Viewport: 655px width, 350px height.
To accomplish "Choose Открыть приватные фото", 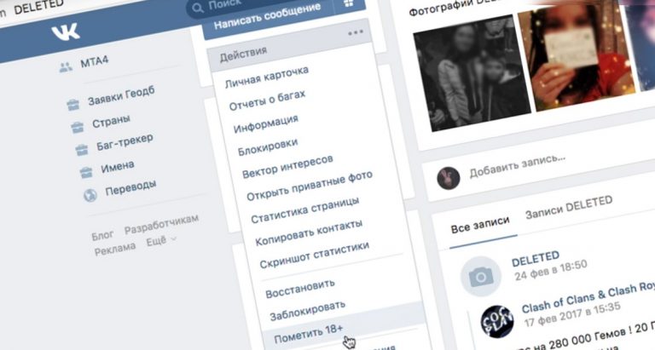I will (310, 186).
